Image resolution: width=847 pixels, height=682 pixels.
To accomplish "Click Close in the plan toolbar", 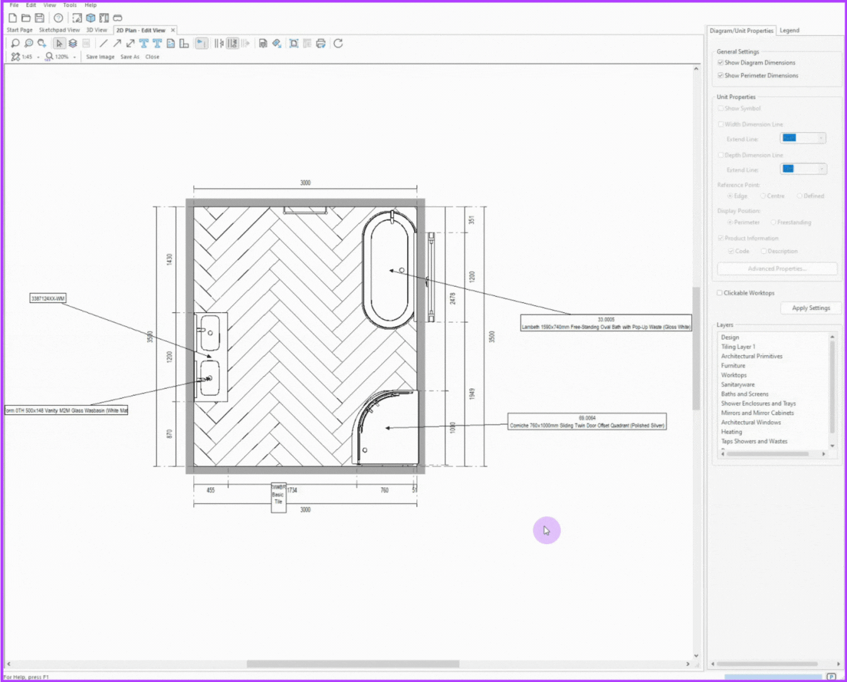I will pos(152,57).
